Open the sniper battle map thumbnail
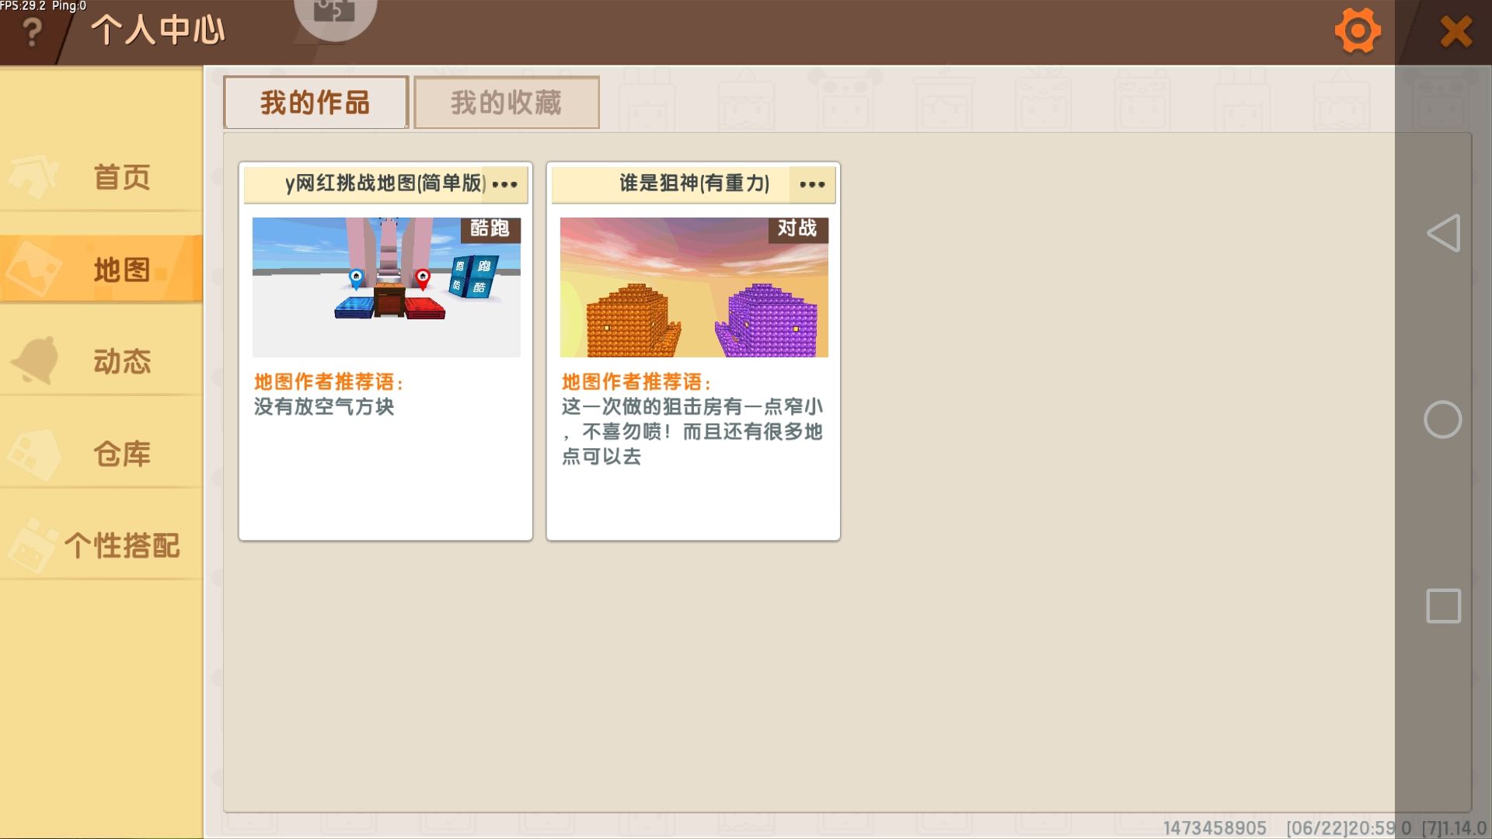 click(x=694, y=287)
